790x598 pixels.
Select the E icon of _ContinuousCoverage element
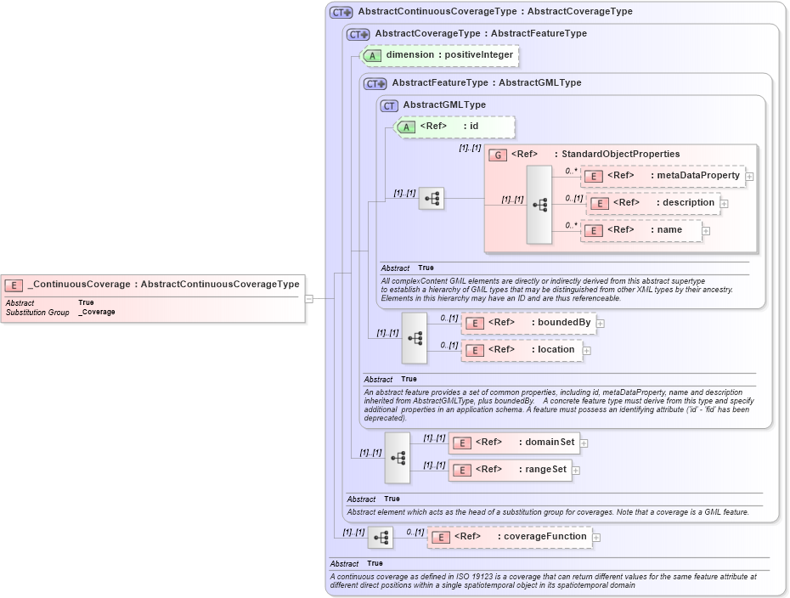(12, 284)
